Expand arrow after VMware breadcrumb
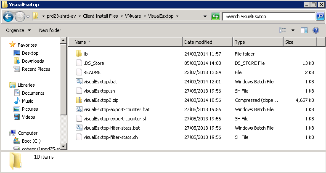This screenshot has width=326, height=173. tap(145, 16)
